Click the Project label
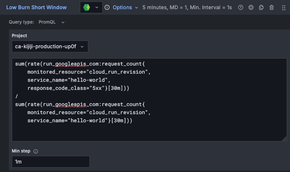Screen dimensions: 290x172 [x=20, y=36]
